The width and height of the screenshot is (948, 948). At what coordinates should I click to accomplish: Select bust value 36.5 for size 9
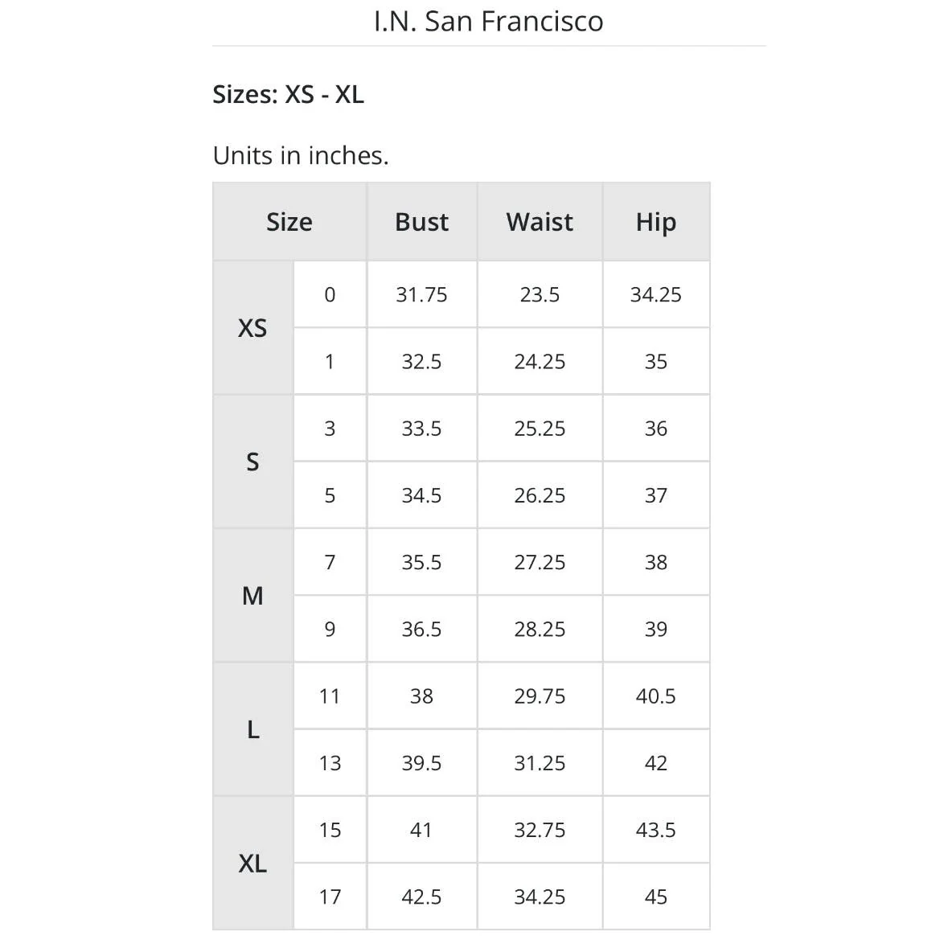[422, 630]
